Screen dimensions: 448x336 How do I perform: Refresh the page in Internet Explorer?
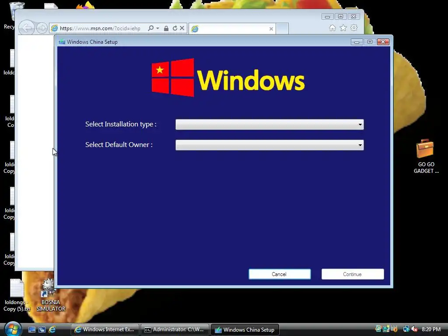(175, 28)
